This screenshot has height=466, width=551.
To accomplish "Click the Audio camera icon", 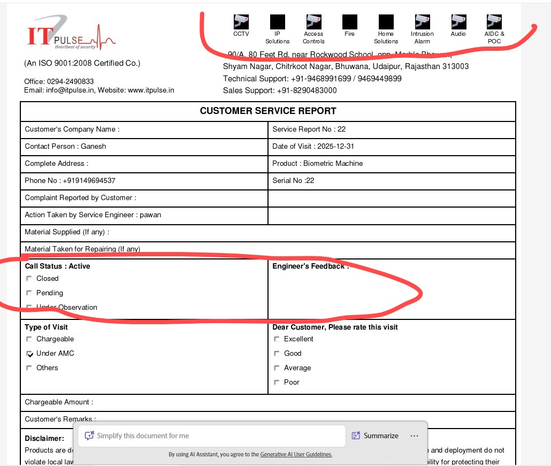I will 458,21.
